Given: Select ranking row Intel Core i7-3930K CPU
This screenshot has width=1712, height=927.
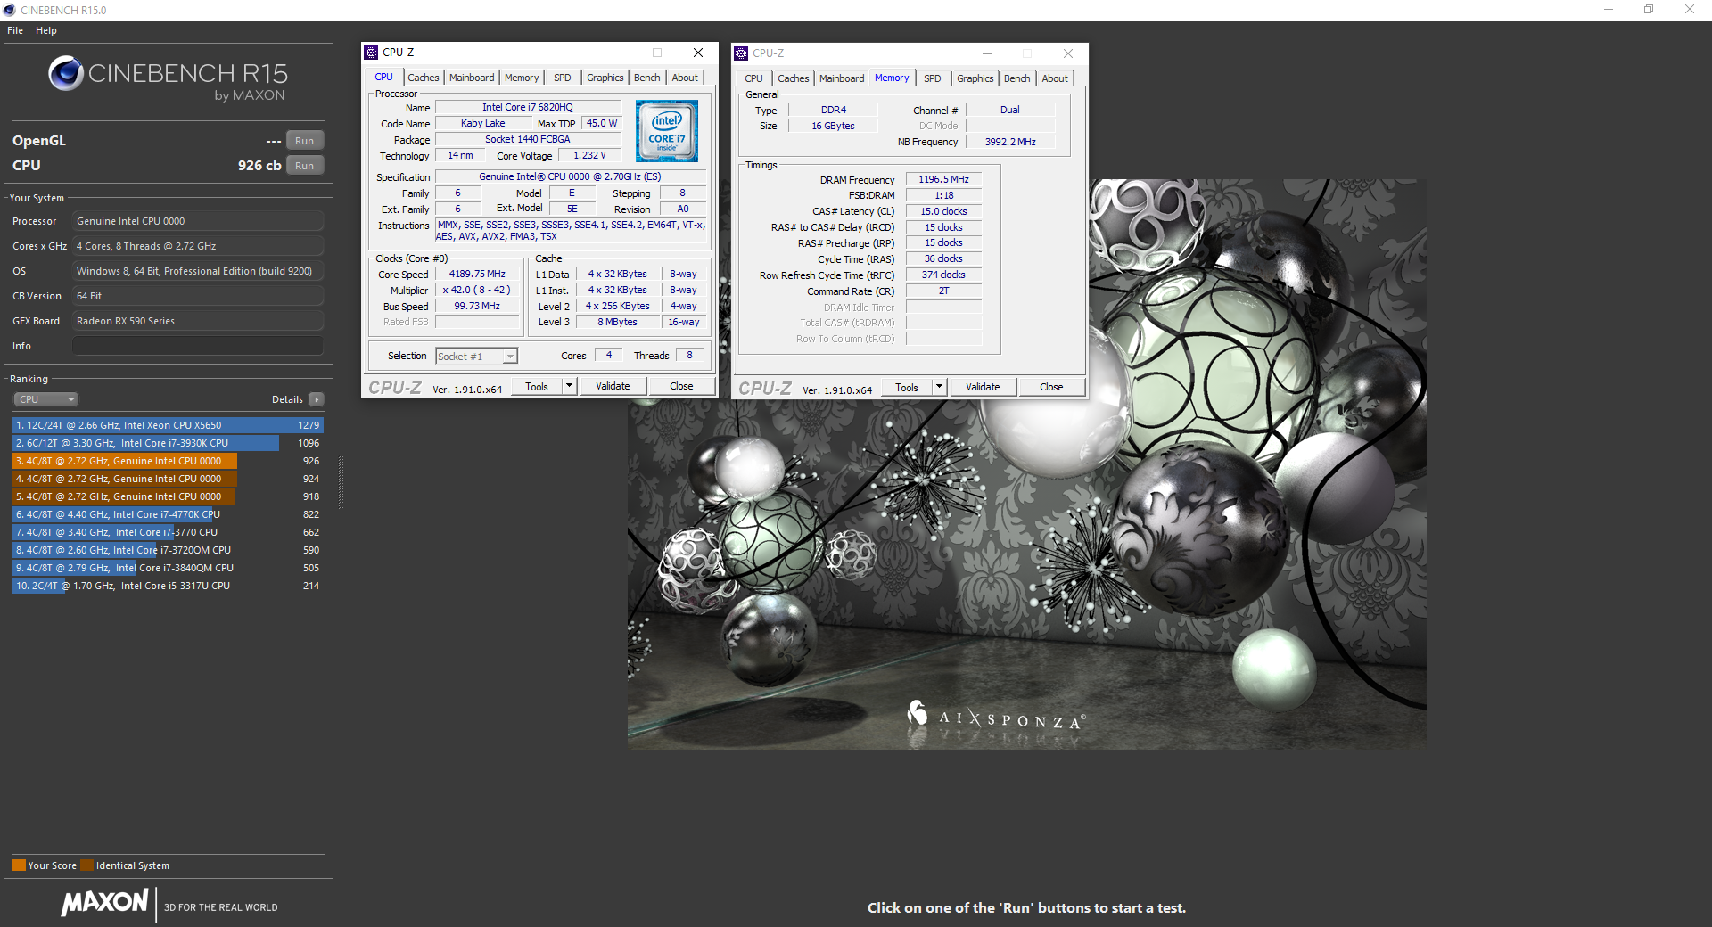Looking at the screenshot, I should [168, 443].
